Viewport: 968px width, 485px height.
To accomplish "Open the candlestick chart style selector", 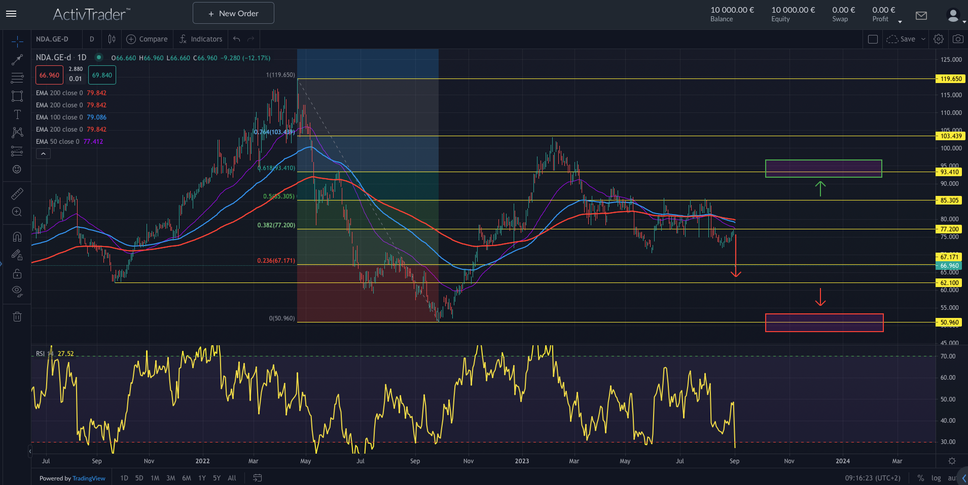I will [112, 39].
